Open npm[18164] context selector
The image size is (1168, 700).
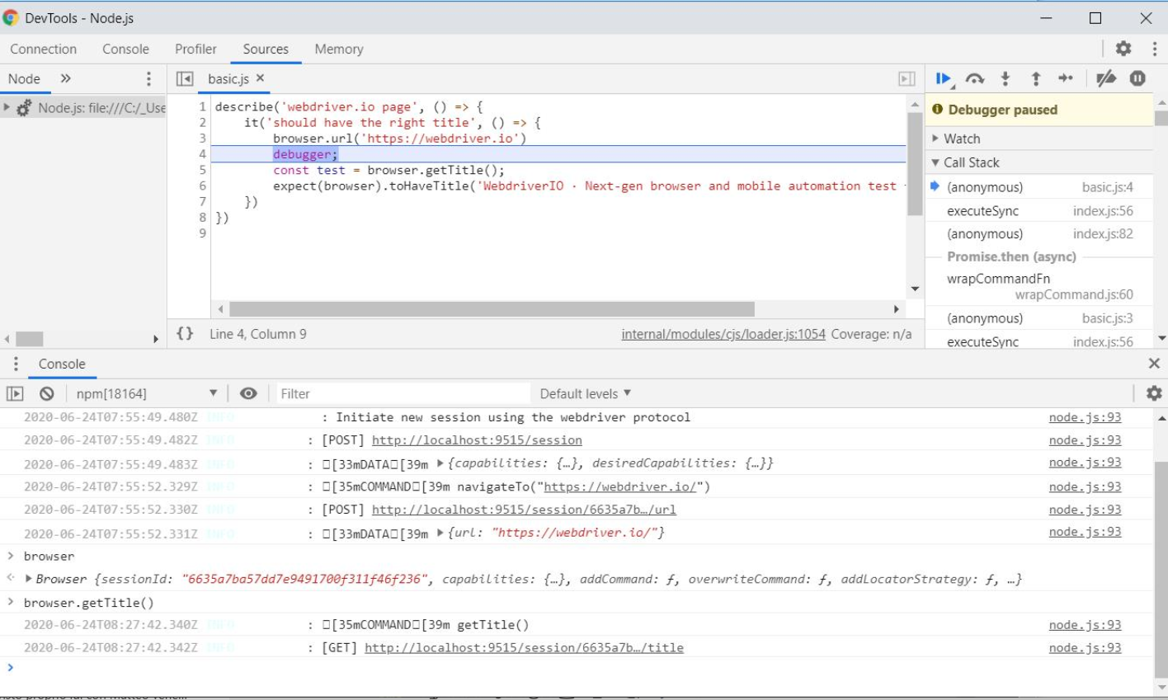pyautogui.click(x=146, y=394)
